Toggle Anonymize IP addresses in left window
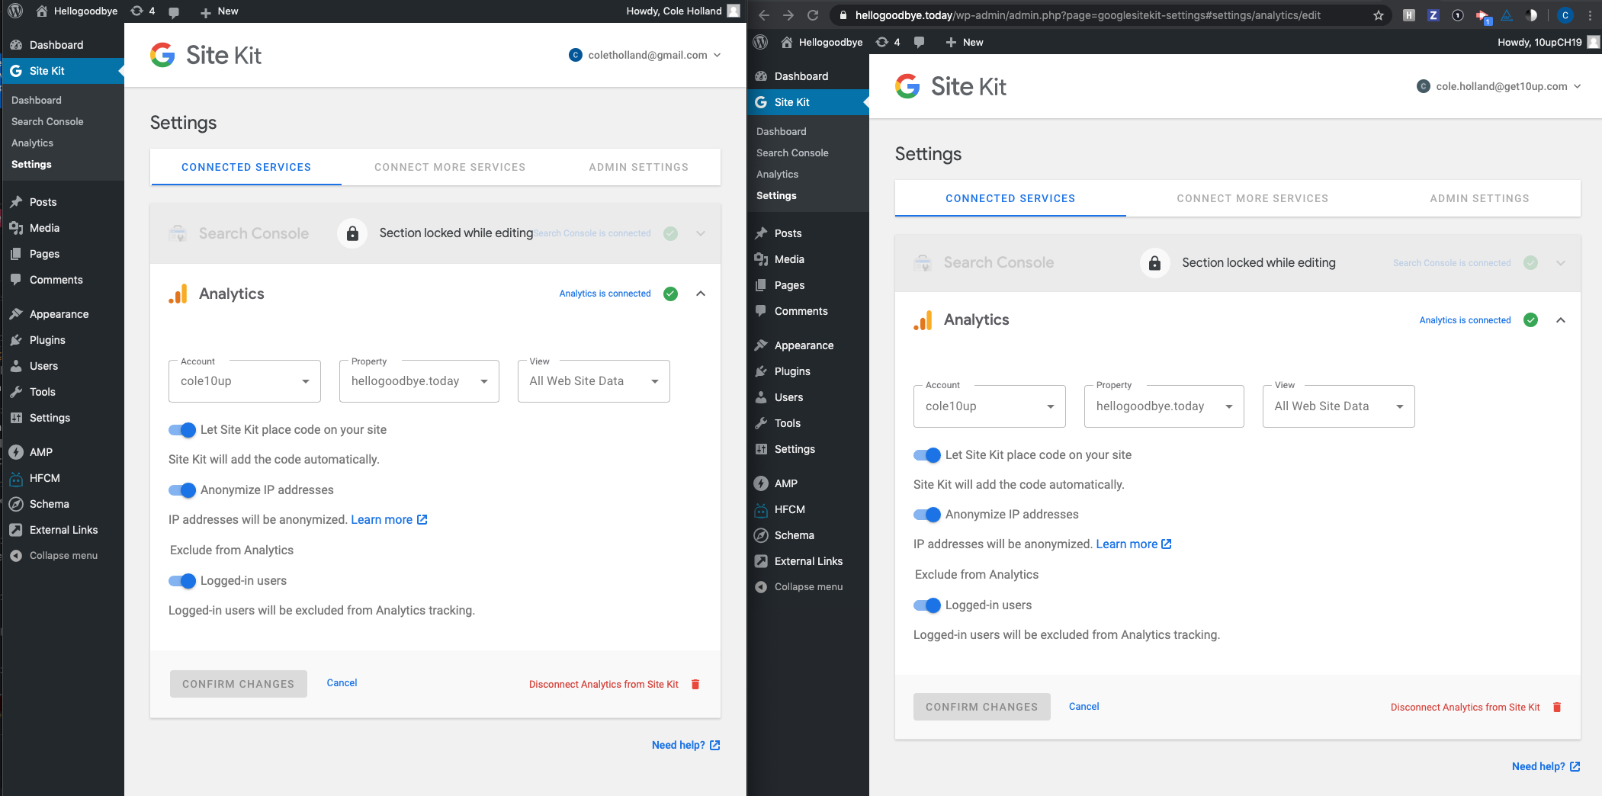Viewport: 1602px width, 796px height. [182, 490]
